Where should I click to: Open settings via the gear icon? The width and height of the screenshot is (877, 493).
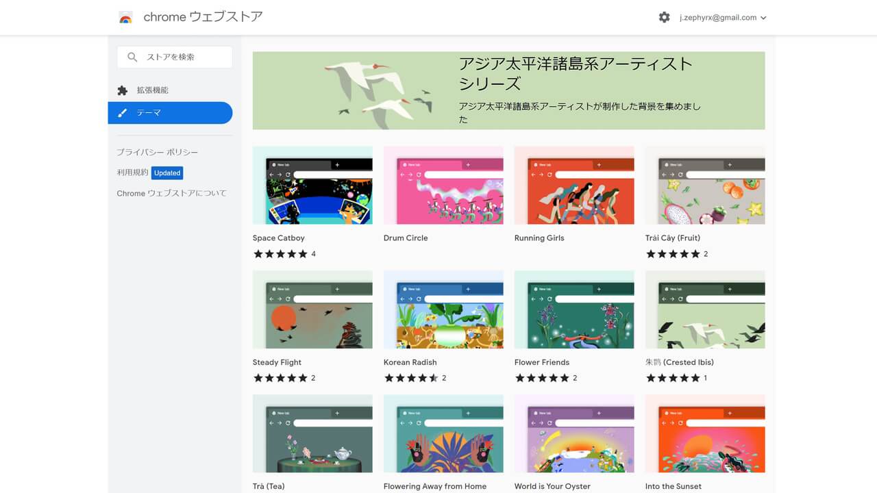point(664,18)
